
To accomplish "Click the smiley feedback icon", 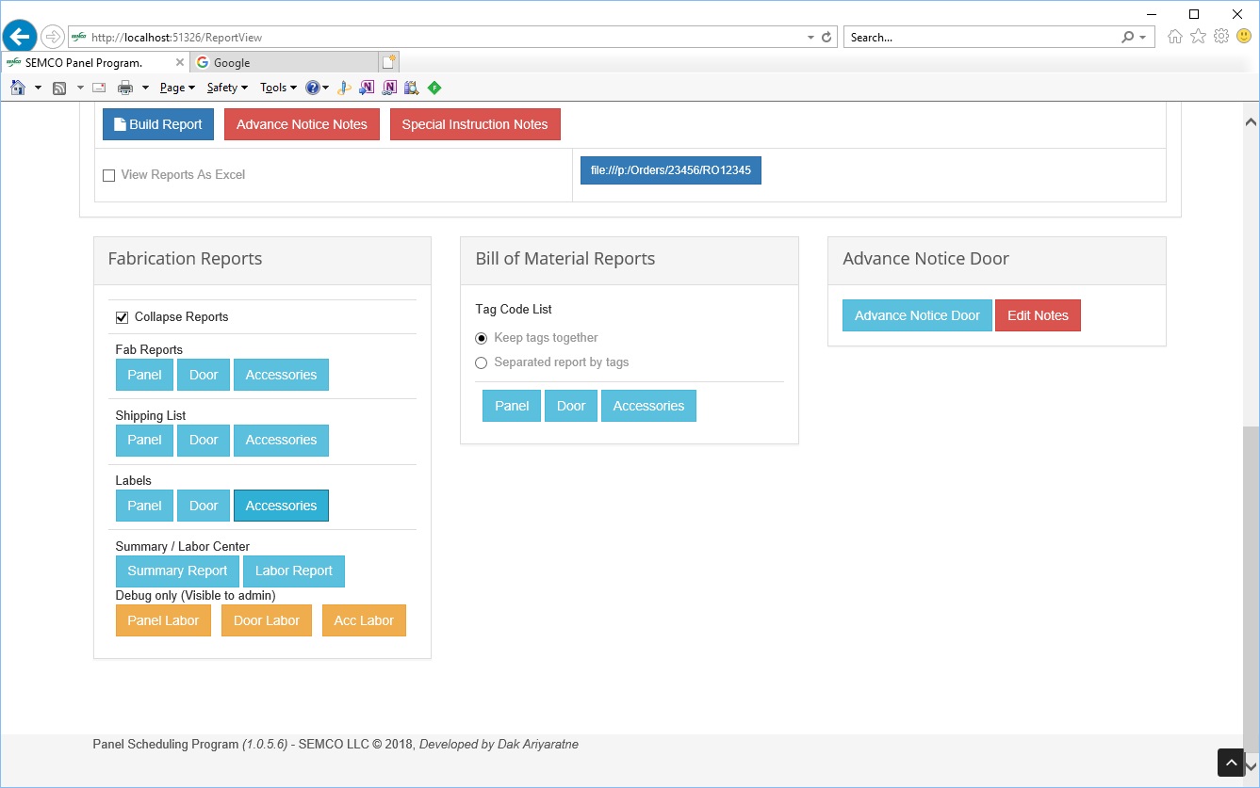I will (x=1244, y=37).
